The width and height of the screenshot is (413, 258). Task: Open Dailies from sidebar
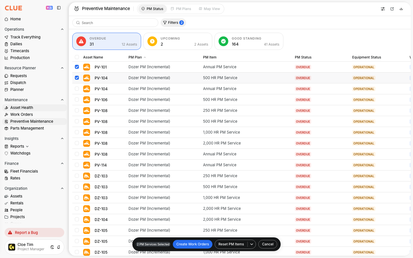pos(16,44)
